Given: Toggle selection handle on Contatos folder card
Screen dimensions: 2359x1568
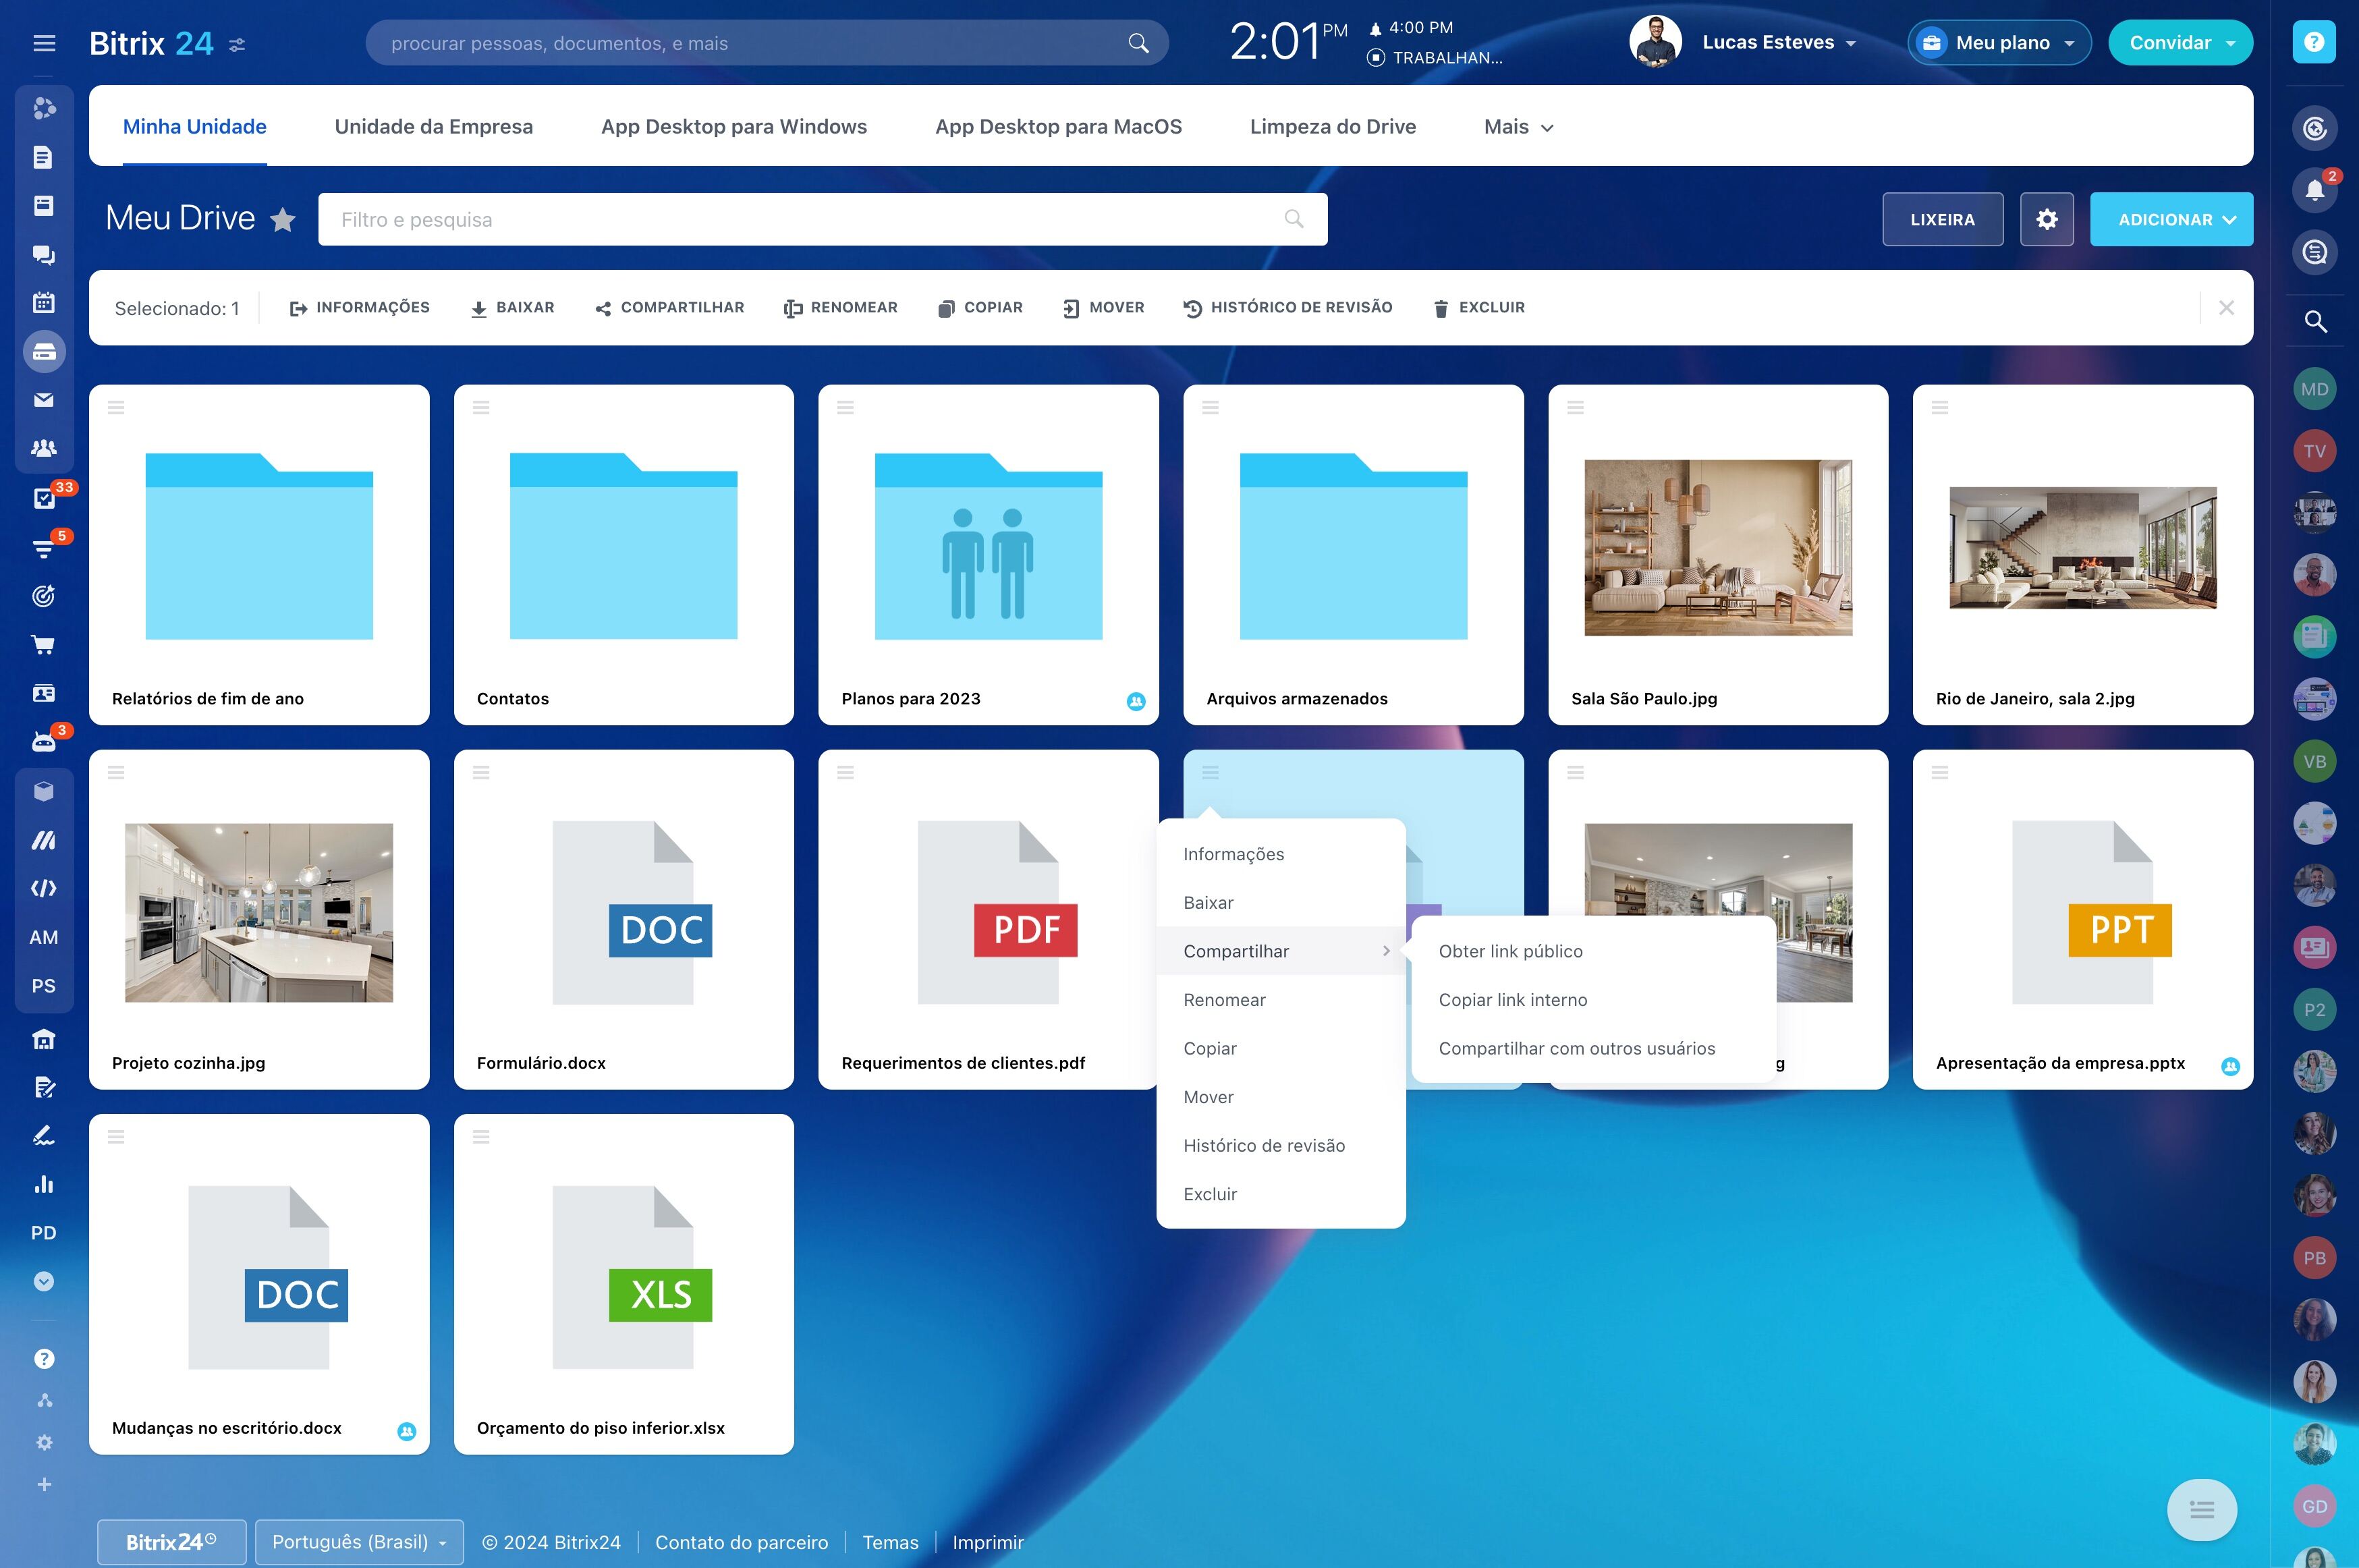Looking at the screenshot, I should click(481, 407).
